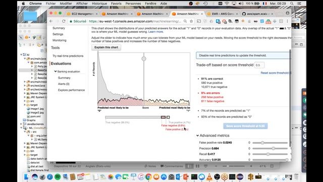Click the Recall slider
Image resolution: width=323 pixels, height=182 pixels.
click(x=270, y=154)
